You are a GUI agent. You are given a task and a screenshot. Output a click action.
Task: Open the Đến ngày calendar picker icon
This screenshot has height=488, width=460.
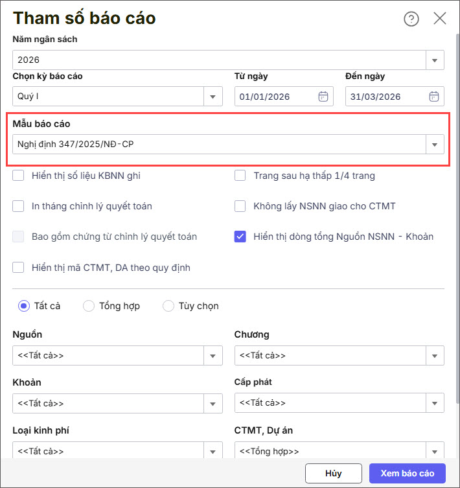point(434,97)
